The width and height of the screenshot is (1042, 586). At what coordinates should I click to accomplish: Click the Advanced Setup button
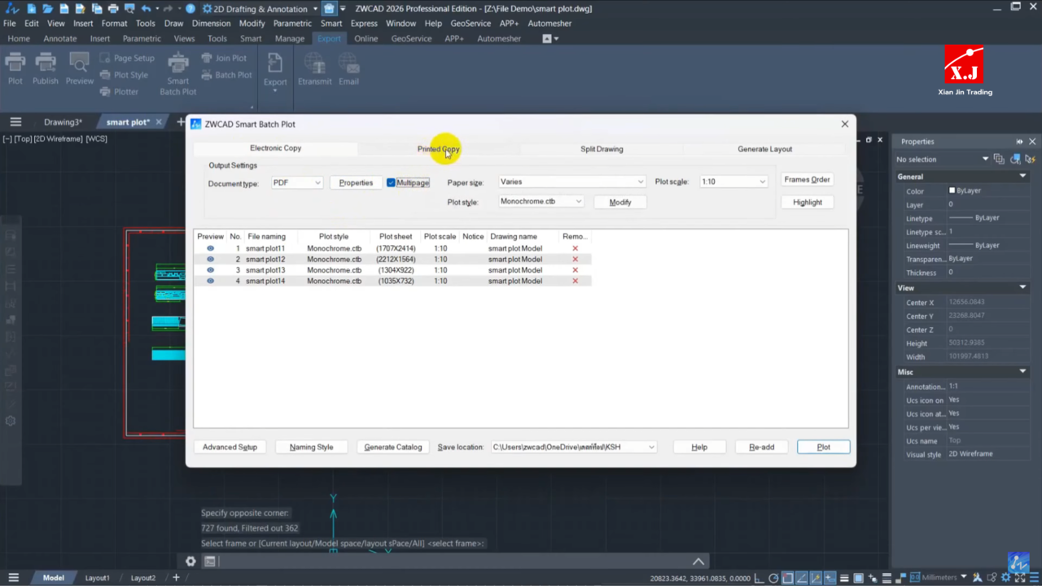pyautogui.click(x=230, y=447)
